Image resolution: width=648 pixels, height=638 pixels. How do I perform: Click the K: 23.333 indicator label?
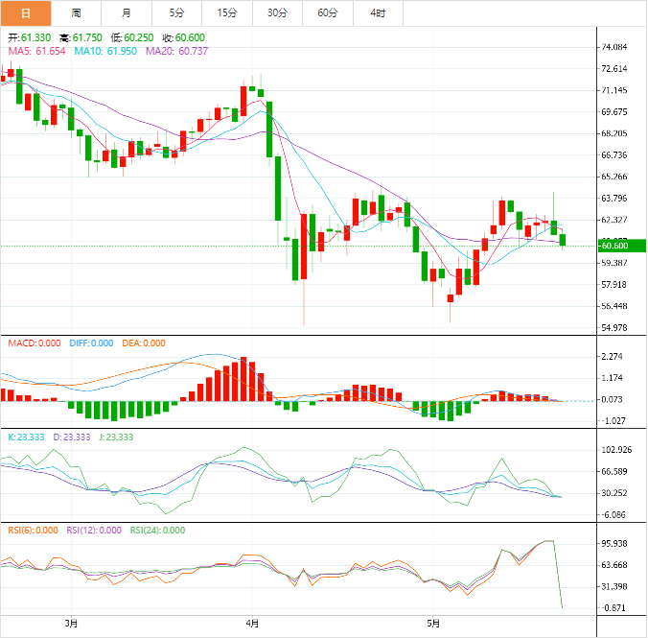(x=26, y=437)
